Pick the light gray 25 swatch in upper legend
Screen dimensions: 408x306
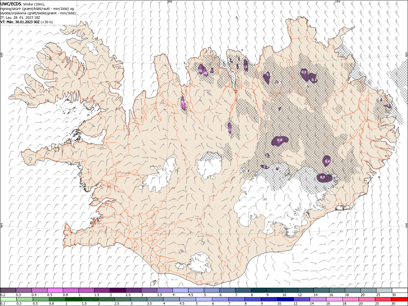pos(384,290)
